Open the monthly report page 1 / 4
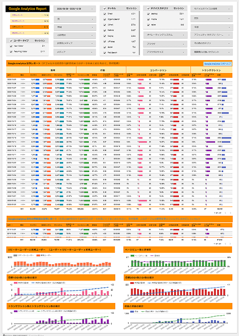The width and height of the screenshot is (239, 336). click(x=29, y=15)
